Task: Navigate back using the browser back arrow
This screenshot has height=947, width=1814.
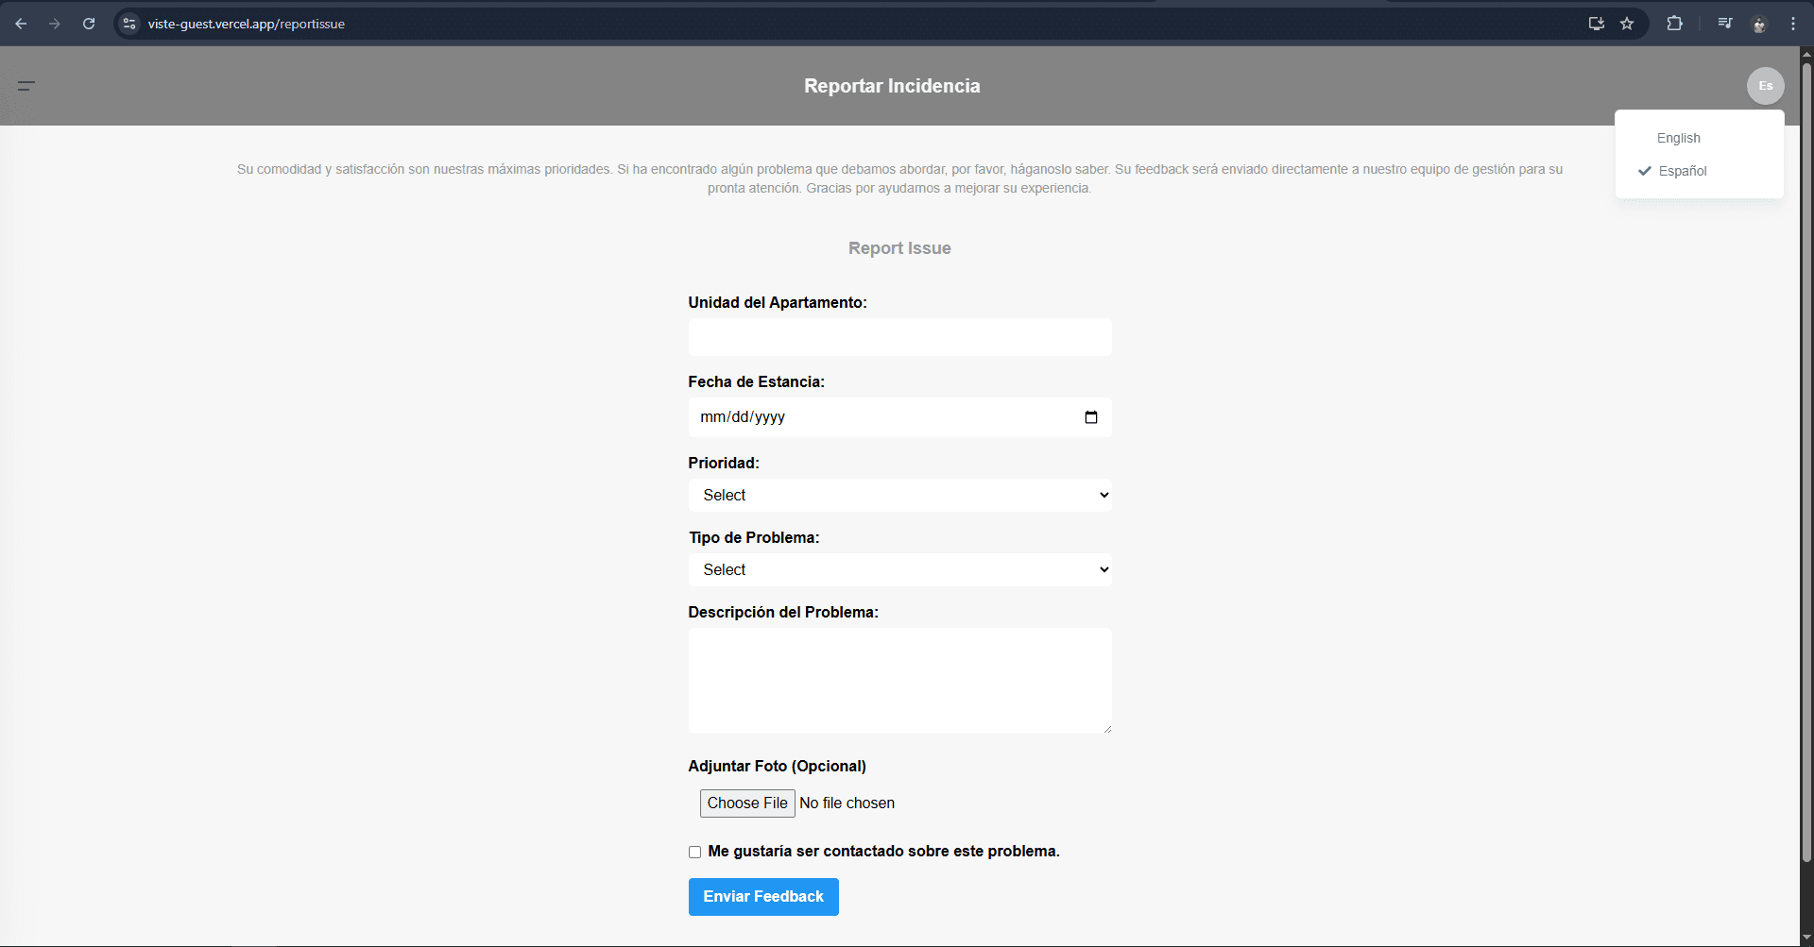Action: click(x=21, y=24)
